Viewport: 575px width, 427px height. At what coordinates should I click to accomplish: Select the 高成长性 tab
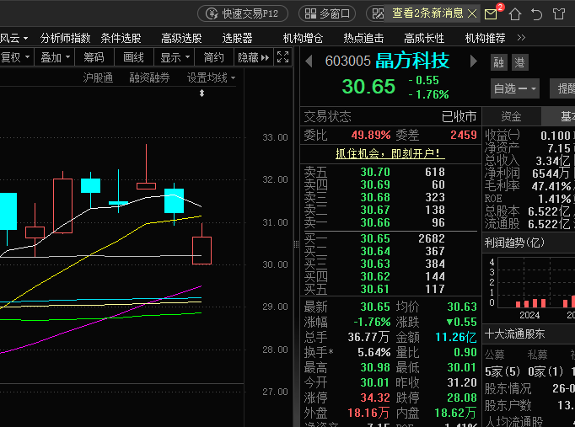pyautogui.click(x=424, y=38)
